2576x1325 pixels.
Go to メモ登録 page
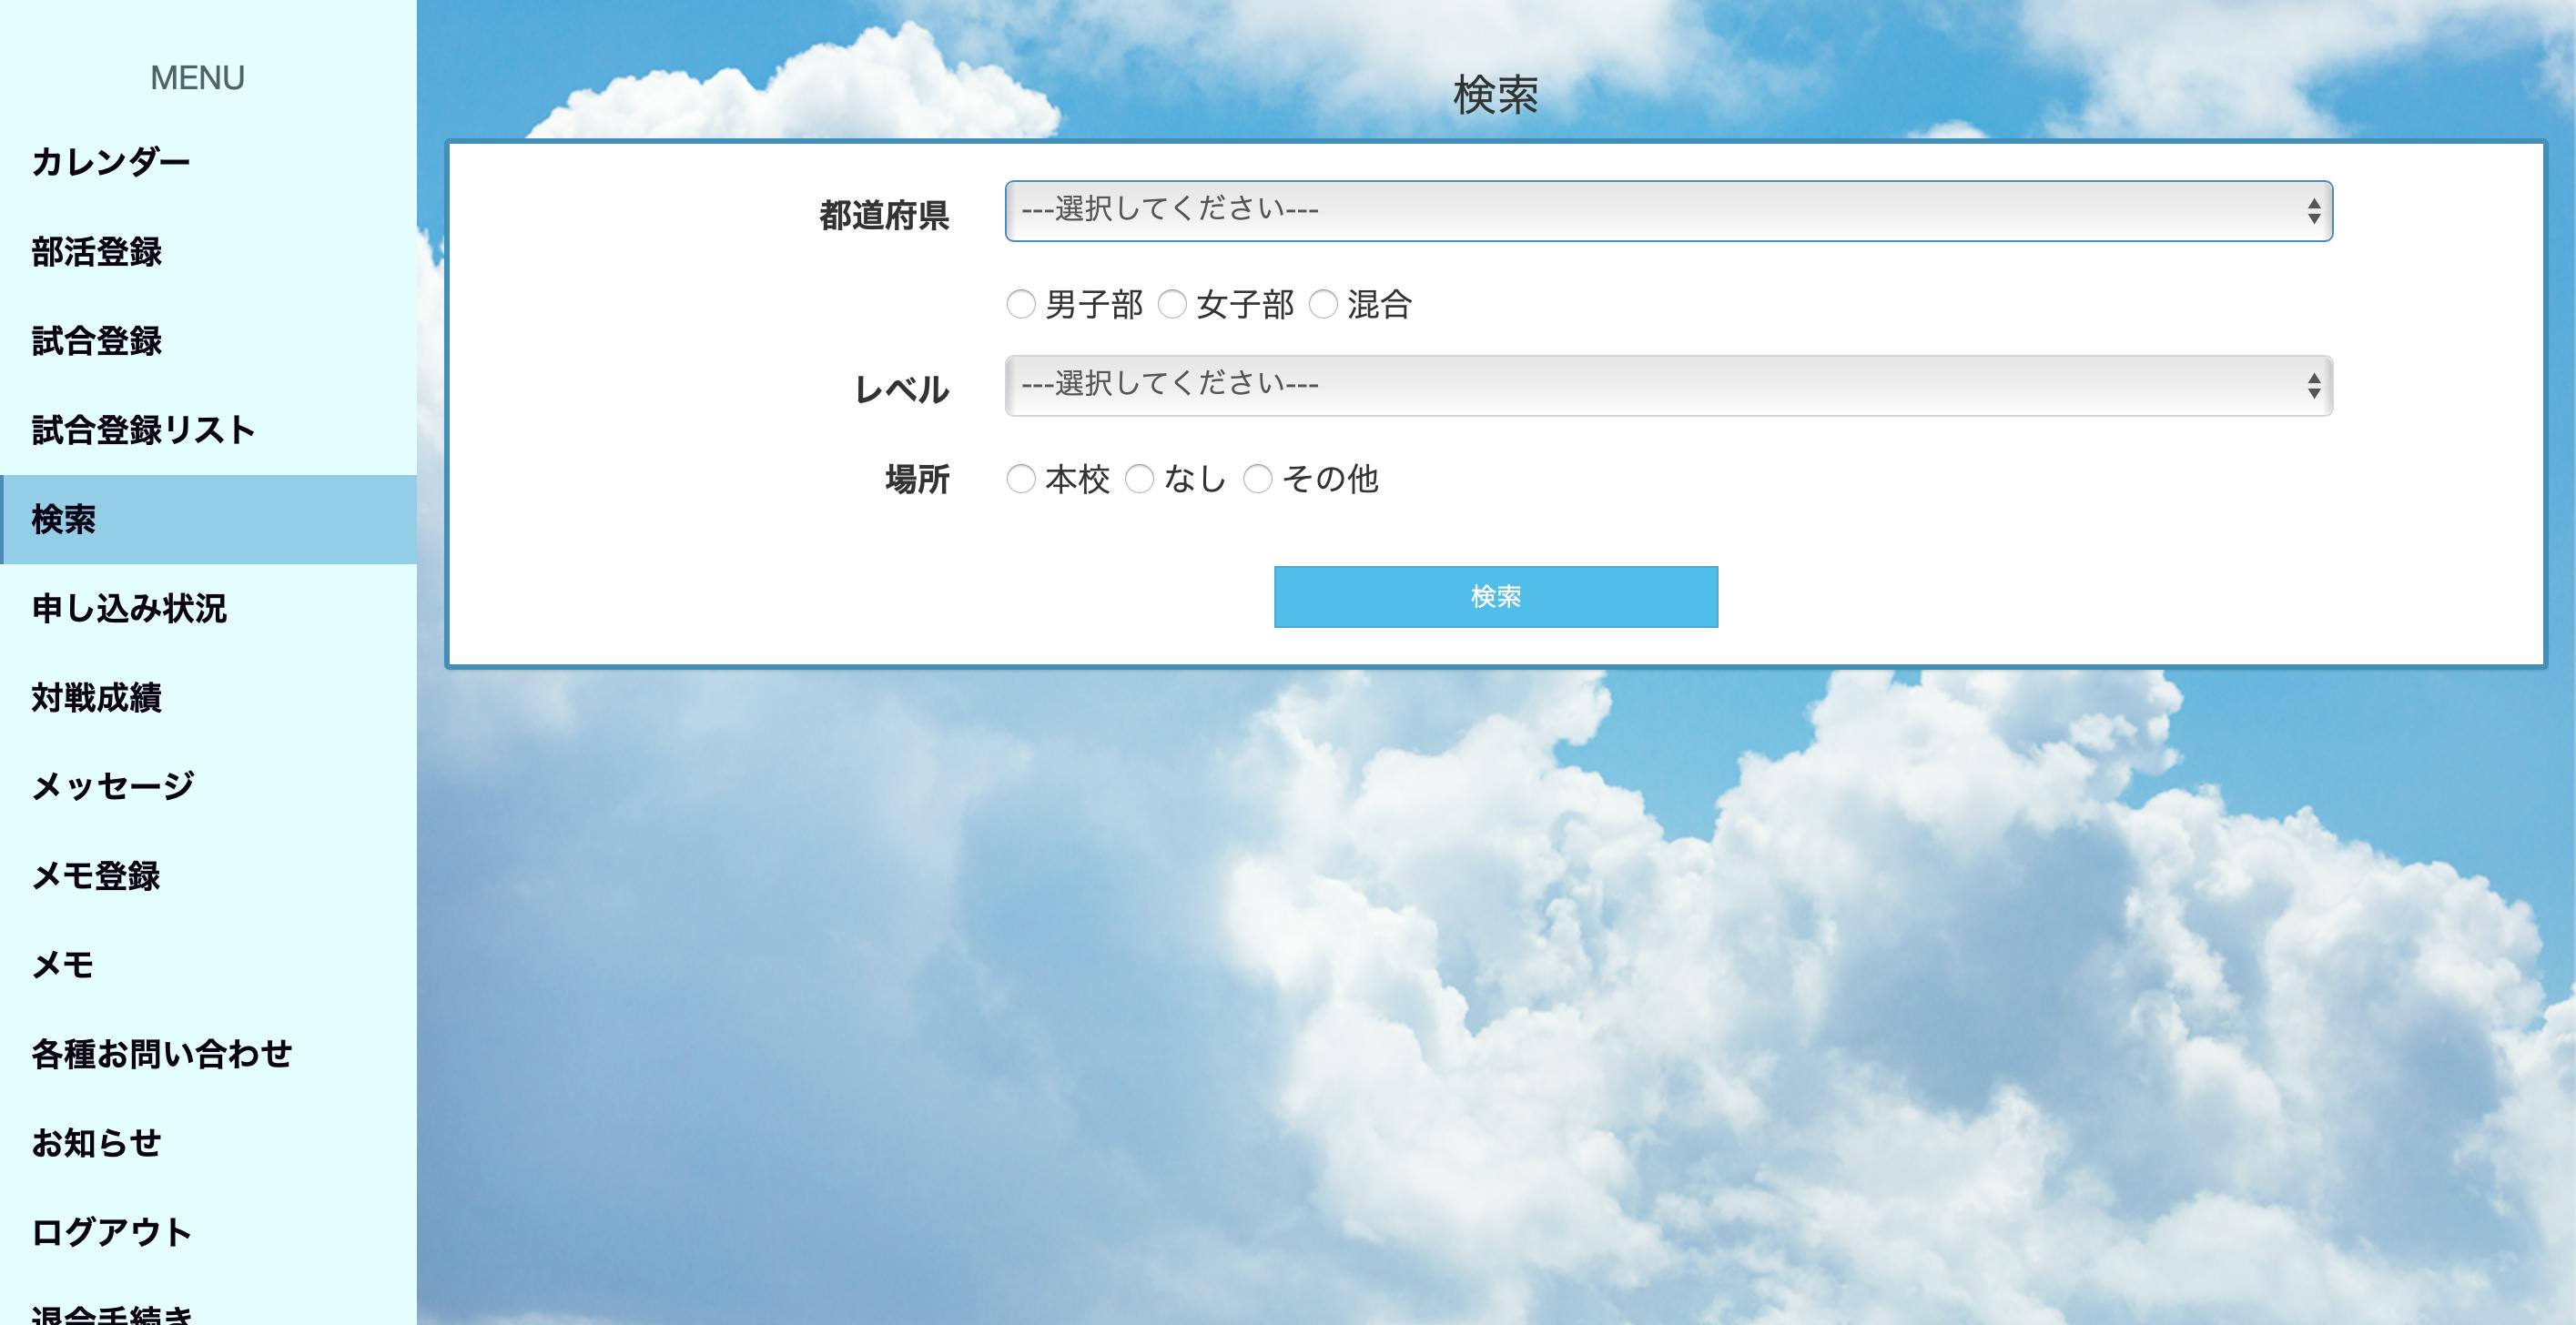[208, 876]
